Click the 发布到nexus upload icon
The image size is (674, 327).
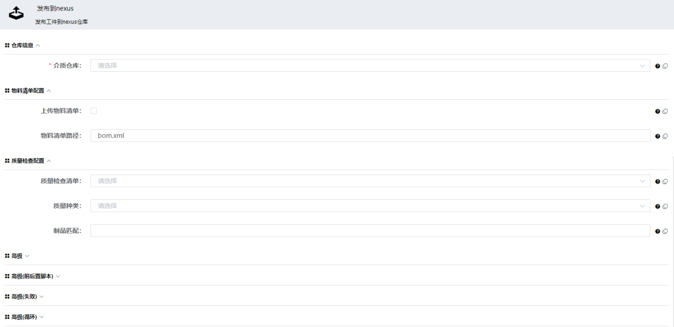pos(16,13)
